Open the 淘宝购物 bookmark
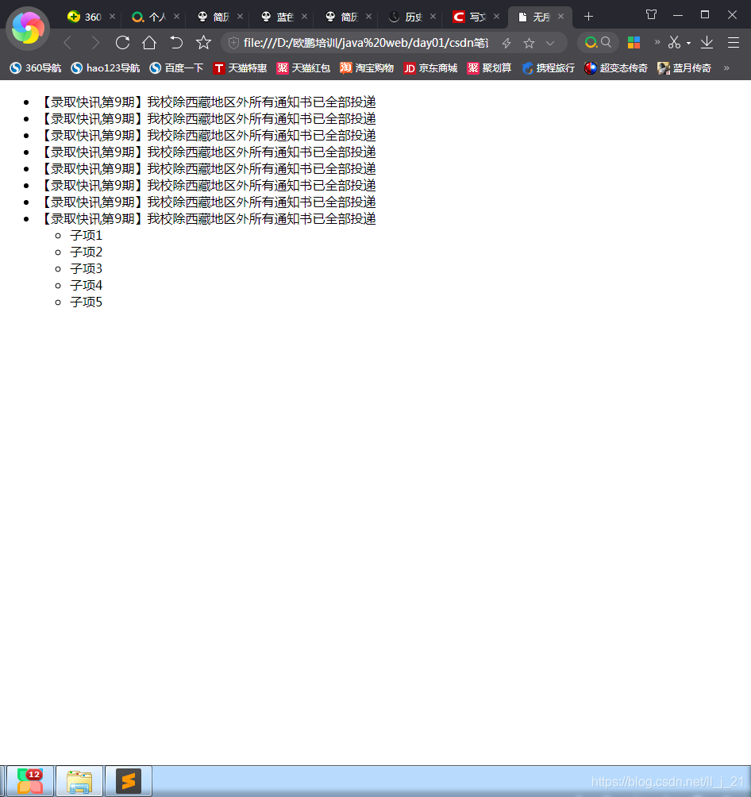Image resolution: width=751 pixels, height=797 pixels. pos(367,67)
